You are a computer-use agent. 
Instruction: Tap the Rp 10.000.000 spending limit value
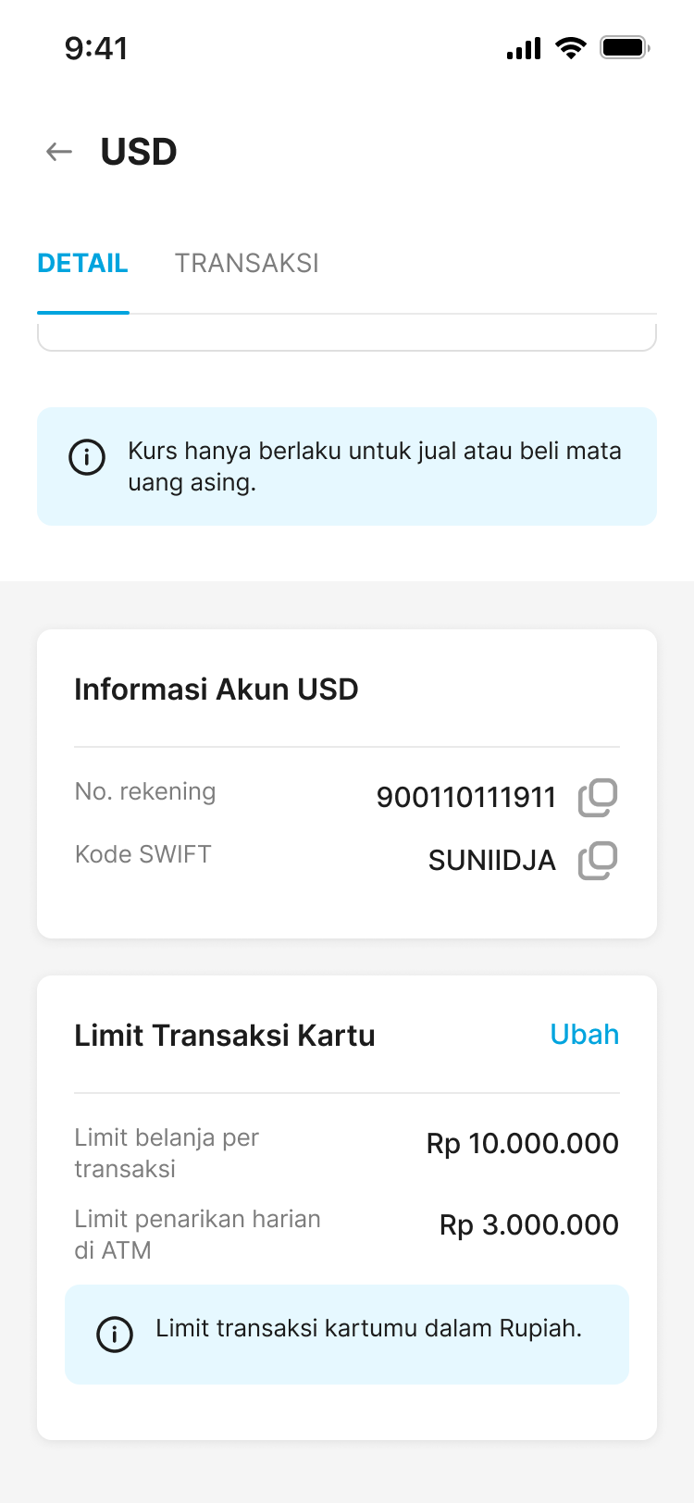click(x=523, y=1144)
